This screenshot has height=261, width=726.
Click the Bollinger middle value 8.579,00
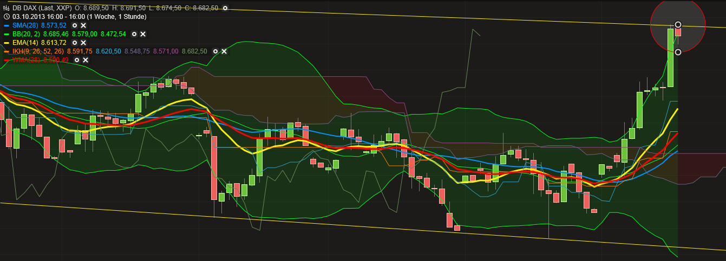[84, 34]
